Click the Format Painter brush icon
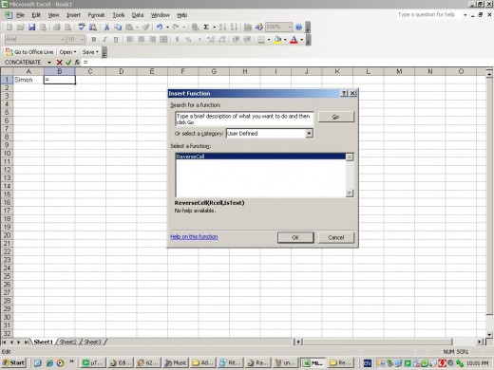Viewport: 494px width, 370px height. point(145,28)
